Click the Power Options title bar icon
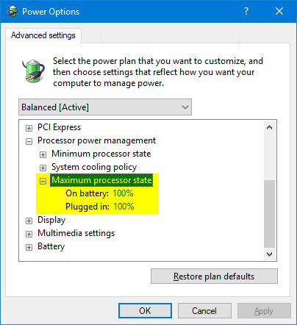Viewport: 297px width, 325px height. coord(12,12)
